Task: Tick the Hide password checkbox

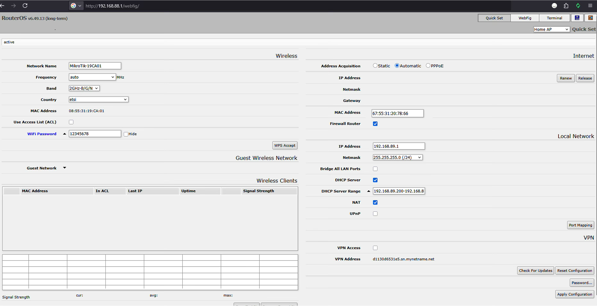Action: 126,134
